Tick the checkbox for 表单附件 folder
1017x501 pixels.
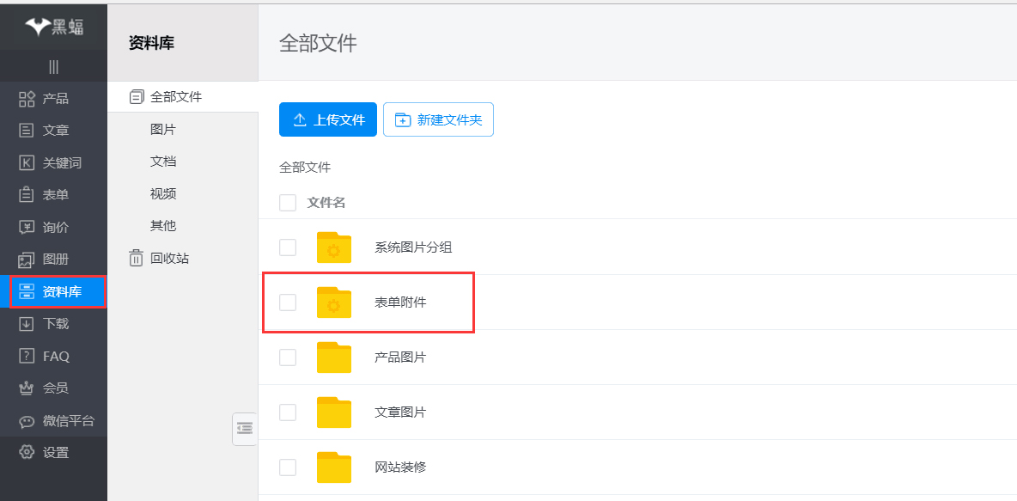pos(288,302)
